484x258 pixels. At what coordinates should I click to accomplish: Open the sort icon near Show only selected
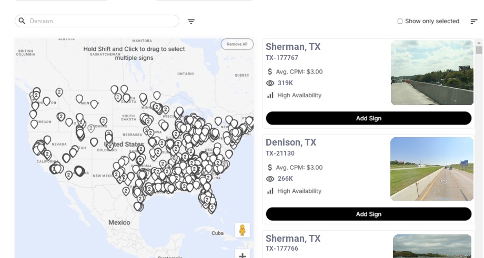click(474, 22)
